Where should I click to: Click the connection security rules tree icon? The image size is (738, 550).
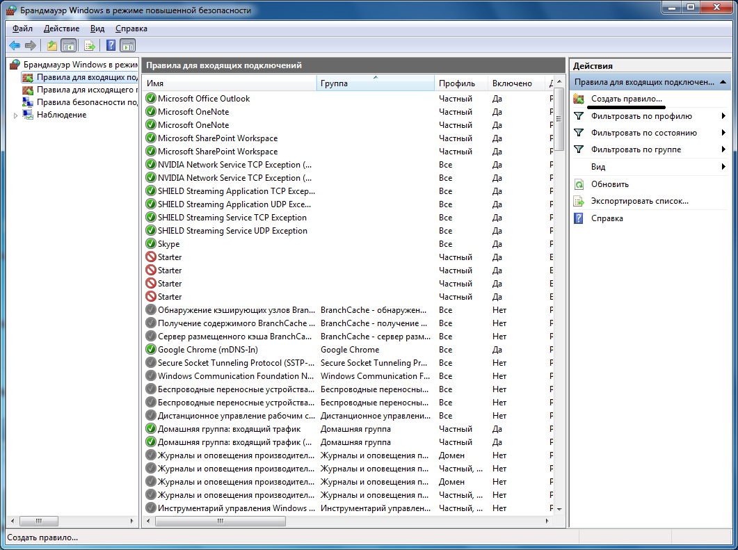[28, 102]
